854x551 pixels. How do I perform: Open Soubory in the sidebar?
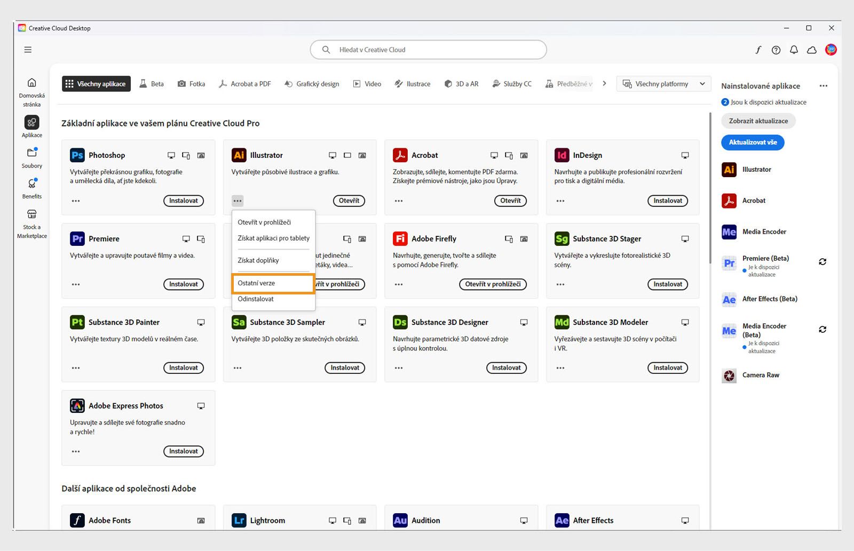click(32, 158)
